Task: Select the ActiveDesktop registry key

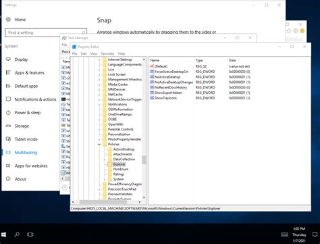Action: pos(124,149)
